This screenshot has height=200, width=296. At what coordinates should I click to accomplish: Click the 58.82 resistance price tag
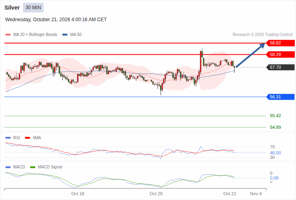click(280, 43)
